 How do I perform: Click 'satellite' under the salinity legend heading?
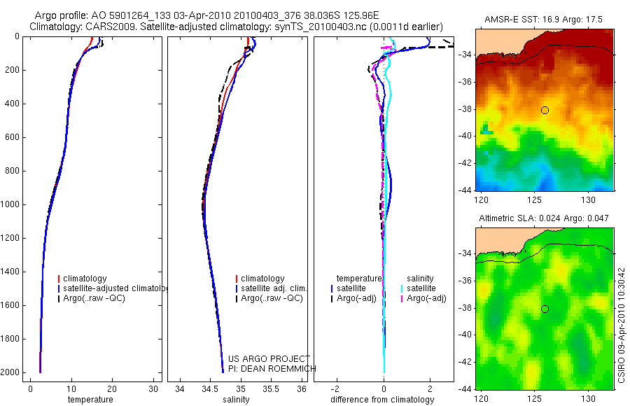tap(421, 288)
